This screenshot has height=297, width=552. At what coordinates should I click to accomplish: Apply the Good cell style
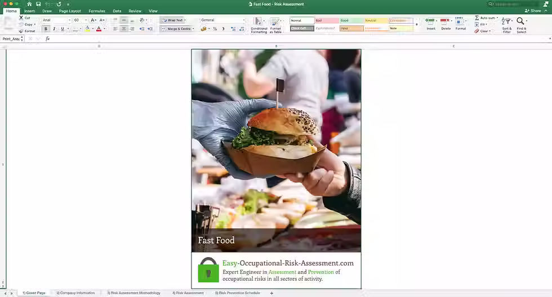pyautogui.click(x=351, y=20)
